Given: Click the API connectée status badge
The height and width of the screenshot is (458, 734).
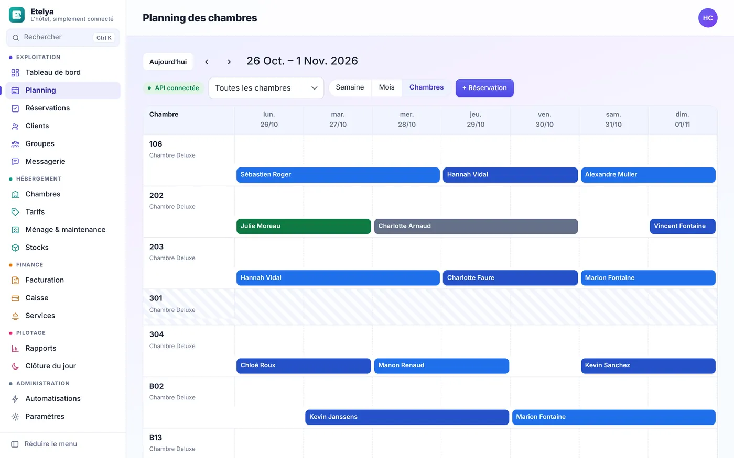Looking at the screenshot, I should (173, 88).
